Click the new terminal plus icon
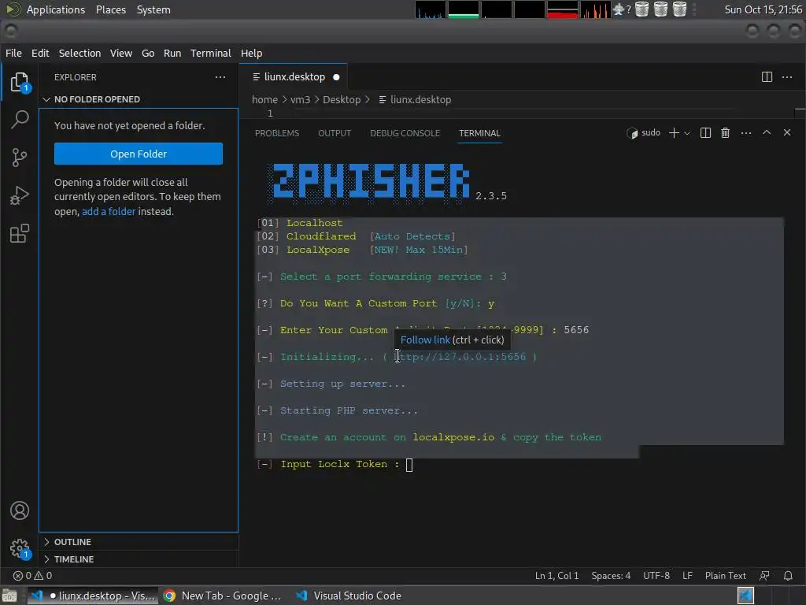This screenshot has width=806, height=605. click(674, 133)
